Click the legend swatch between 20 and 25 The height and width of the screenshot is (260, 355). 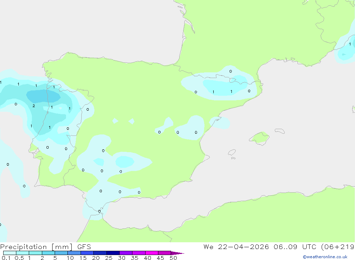pyautogui.click(x=100, y=253)
